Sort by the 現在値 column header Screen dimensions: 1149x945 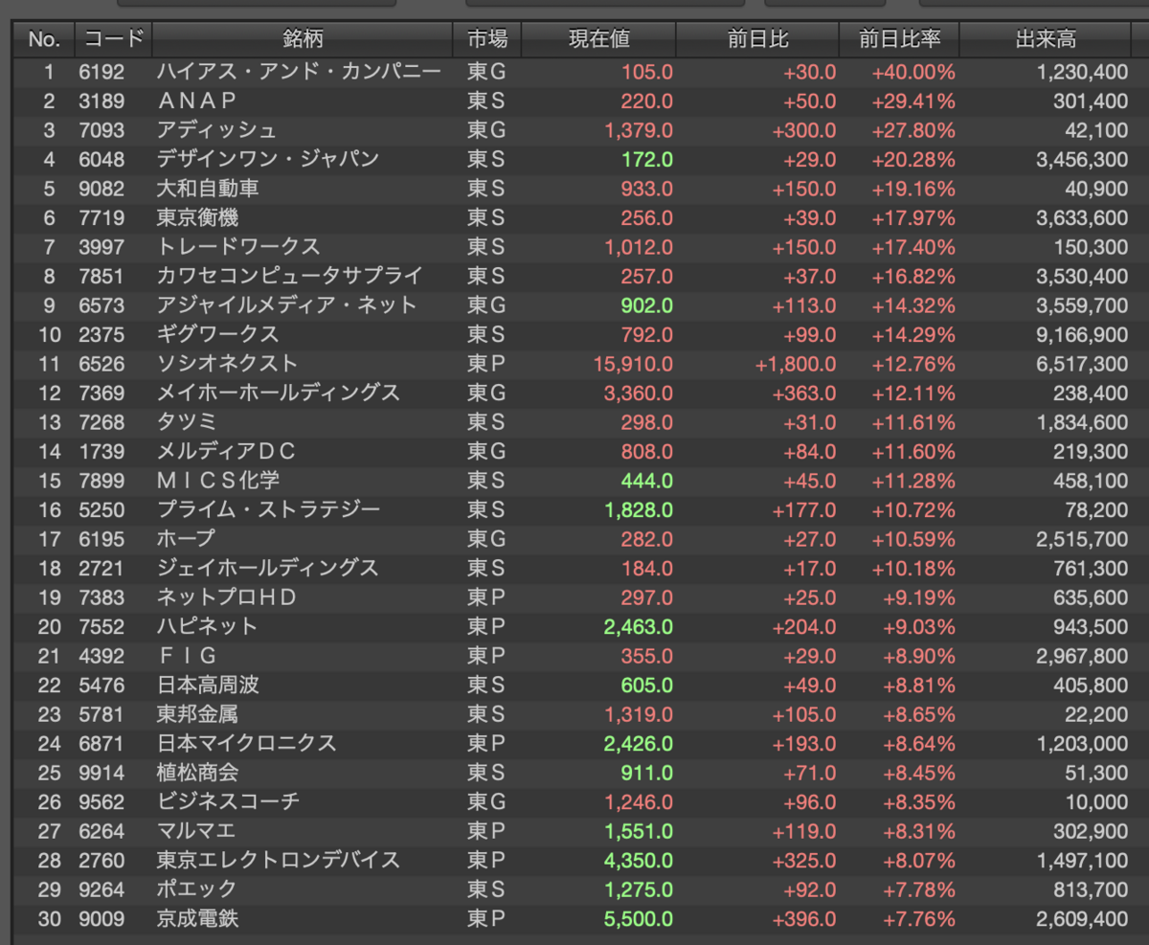click(599, 39)
